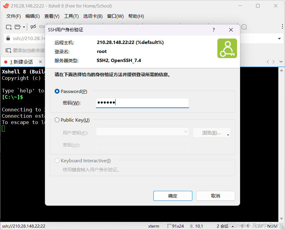Click the reconnect link toolbar icon
Image resolution: width=285 pixels, height=230 pixels.
42,27
